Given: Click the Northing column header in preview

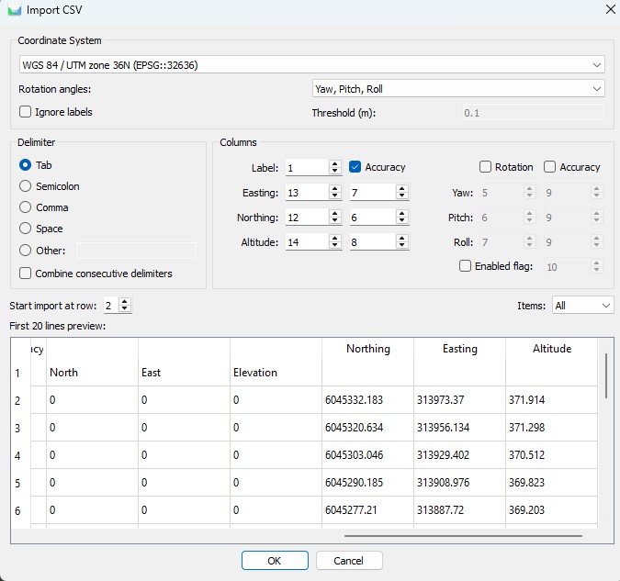Looking at the screenshot, I should tap(368, 349).
